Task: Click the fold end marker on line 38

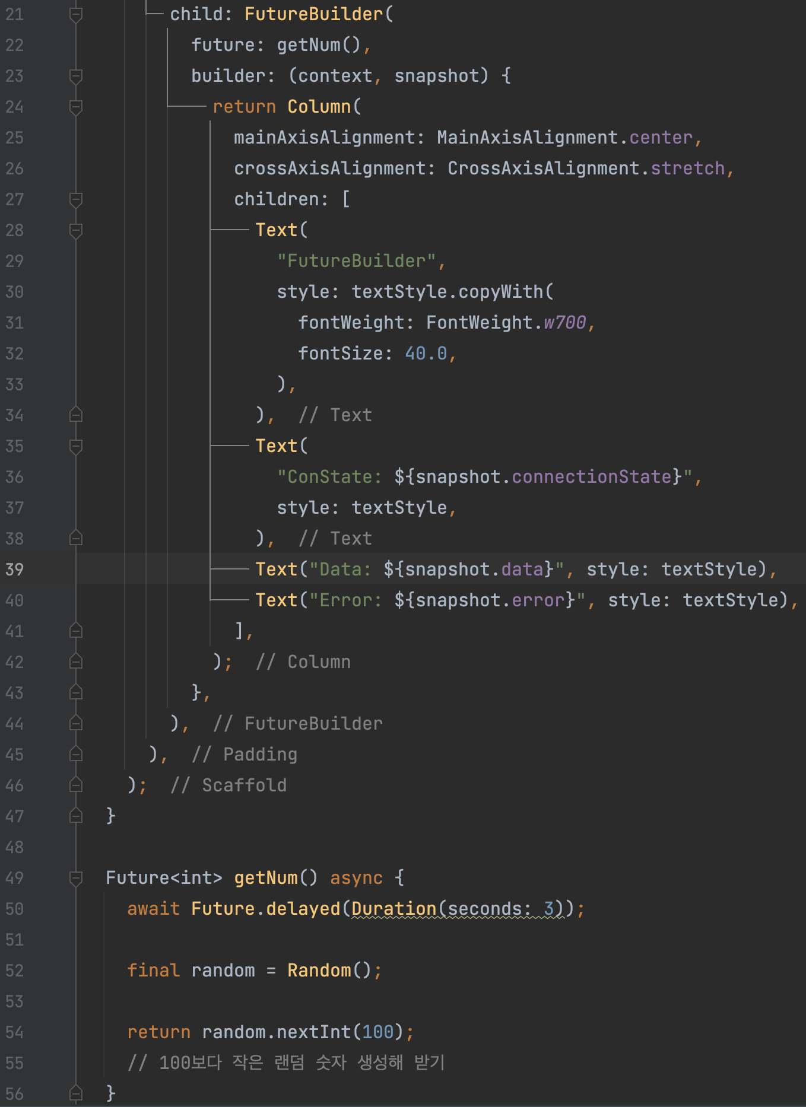Action: [76, 538]
